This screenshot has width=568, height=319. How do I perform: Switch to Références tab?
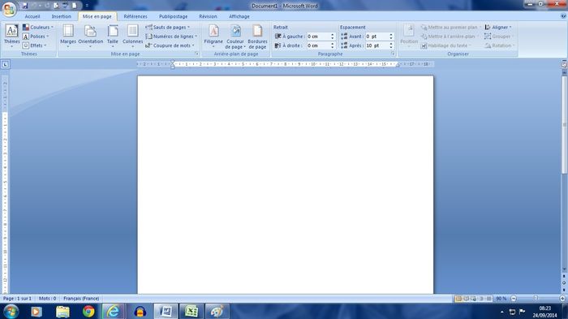(136, 16)
